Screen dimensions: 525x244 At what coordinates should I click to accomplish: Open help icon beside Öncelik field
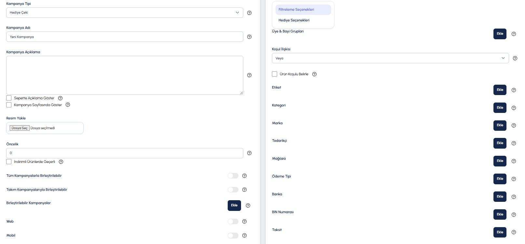point(249,153)
